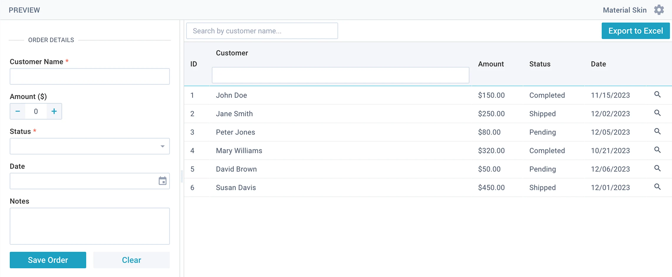This screenshot has width=672, height=277.
Task: Open details icon for David Brown
Action: 657,168
